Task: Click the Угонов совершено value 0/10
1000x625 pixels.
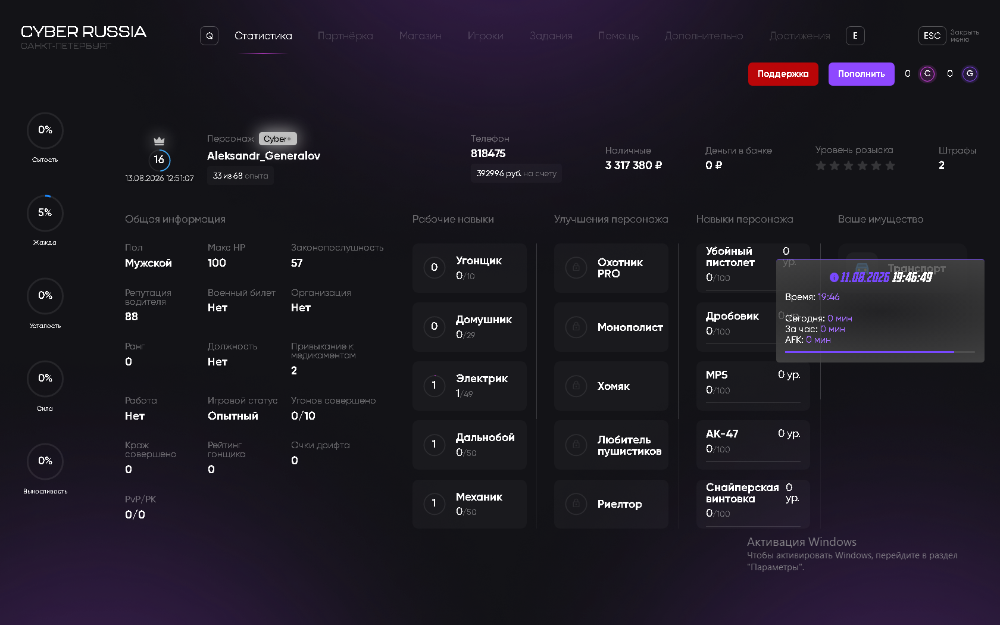Action: click(x=303, y=416)
